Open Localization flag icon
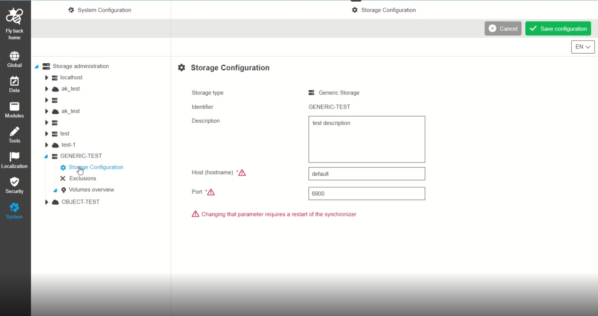This screenshot has width=598, height=316. point(14,157)
